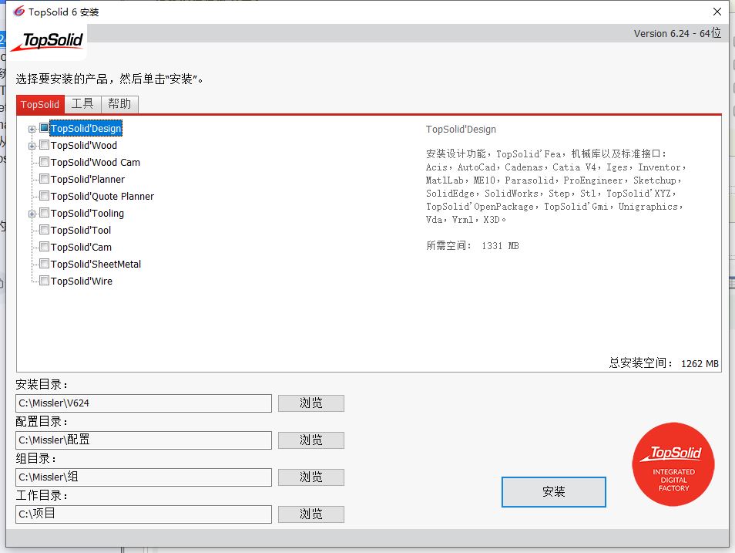Image resolution: width=735 pixels, height=553 pixels.
Task: Expand the TopSolid'Tooling tree node
Action: click(x=32, y=214)
